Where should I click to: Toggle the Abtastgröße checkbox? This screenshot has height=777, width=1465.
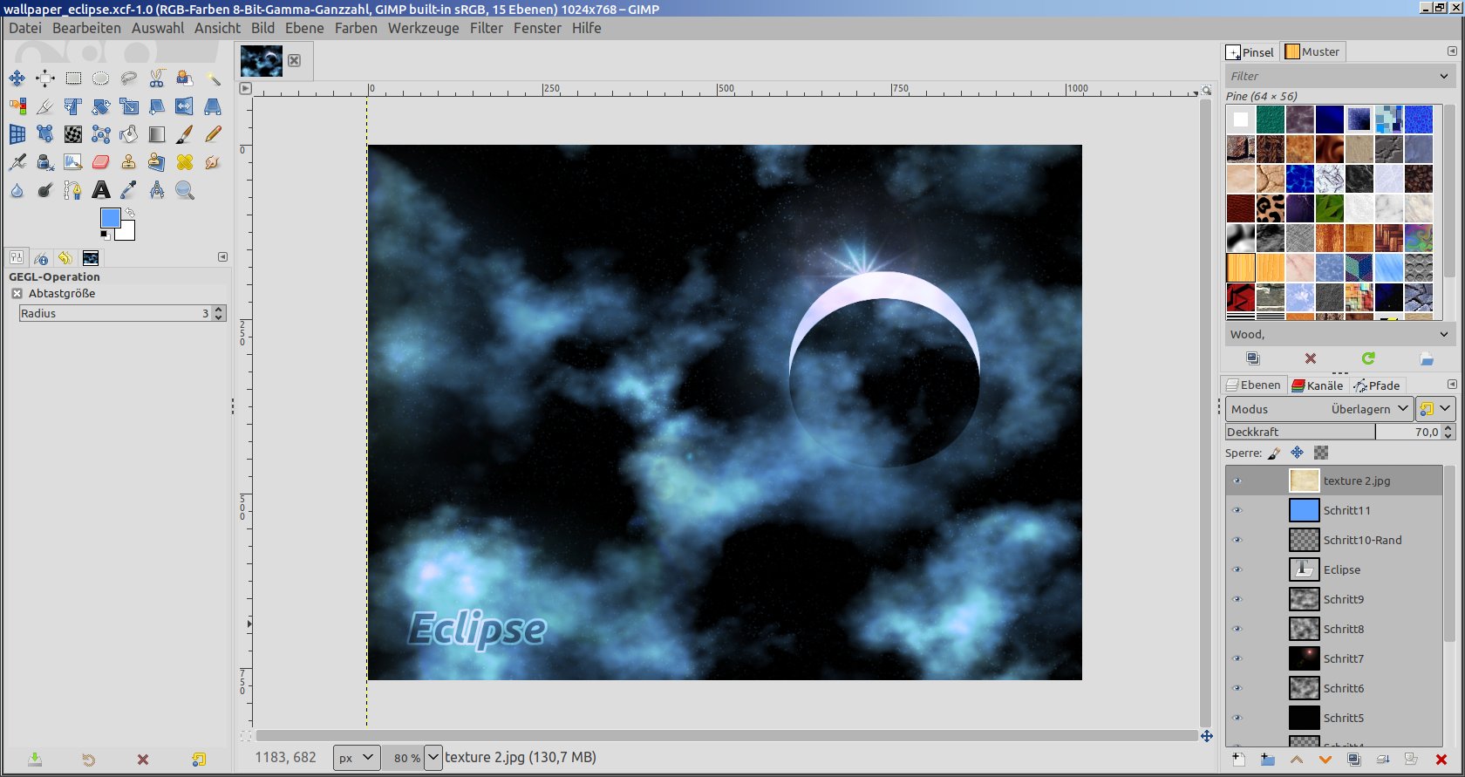(17, 294)
